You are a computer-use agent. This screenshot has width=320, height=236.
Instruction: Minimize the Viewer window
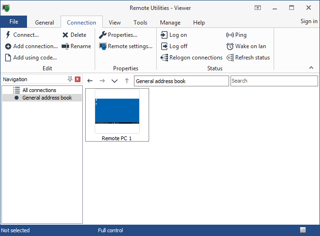(275, 8)
